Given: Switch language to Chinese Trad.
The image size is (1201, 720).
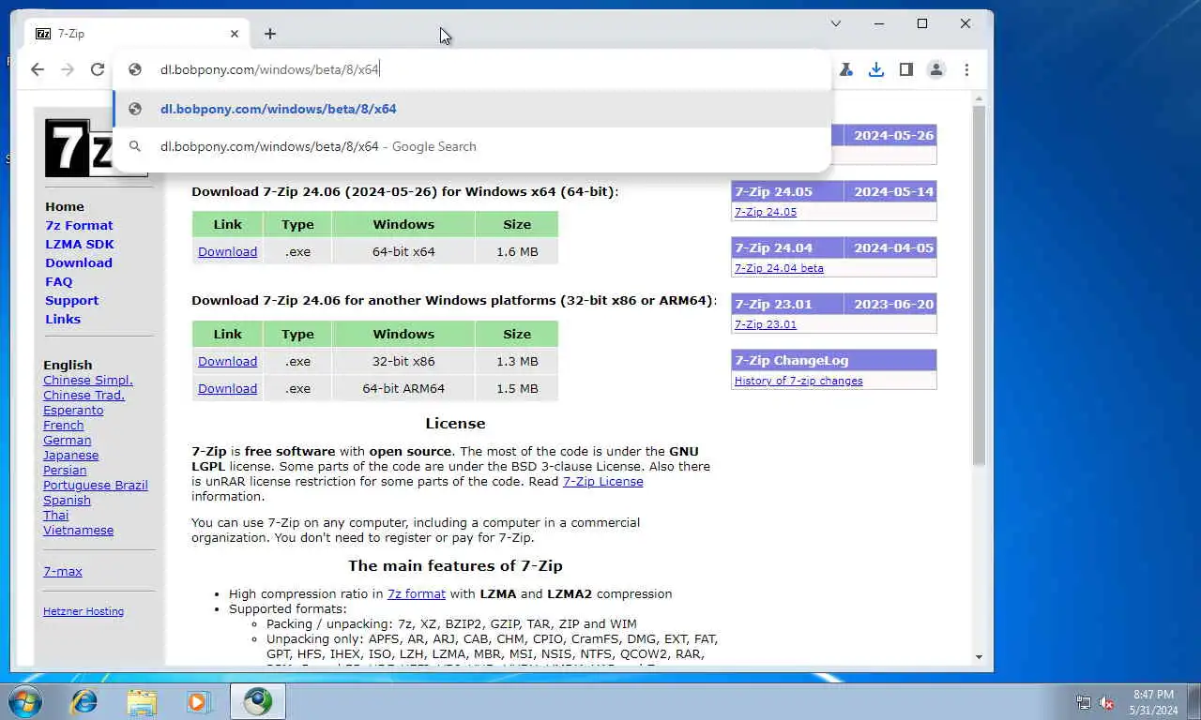Looking at the screenshot, I should click(x=84, y=395).
